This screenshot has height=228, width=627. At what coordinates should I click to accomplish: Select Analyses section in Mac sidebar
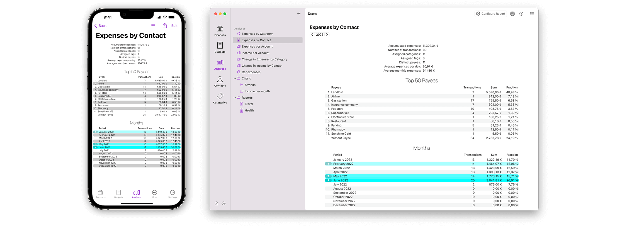point(220,65)
